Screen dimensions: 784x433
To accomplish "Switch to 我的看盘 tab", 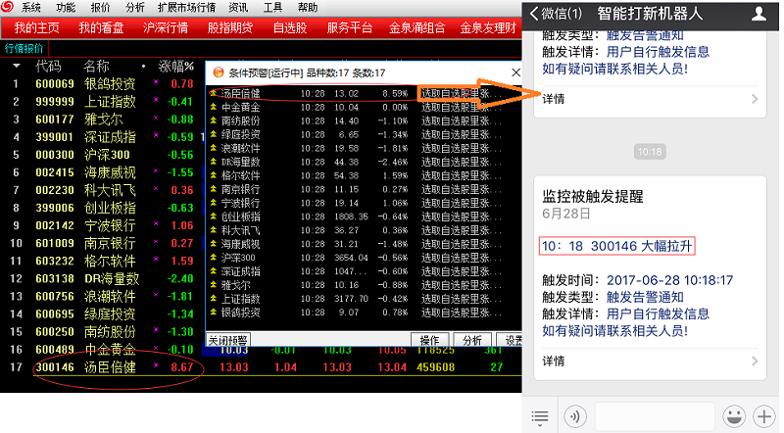I will point(101,28).
